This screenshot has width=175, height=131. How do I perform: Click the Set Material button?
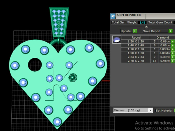[x=164, y=111]
